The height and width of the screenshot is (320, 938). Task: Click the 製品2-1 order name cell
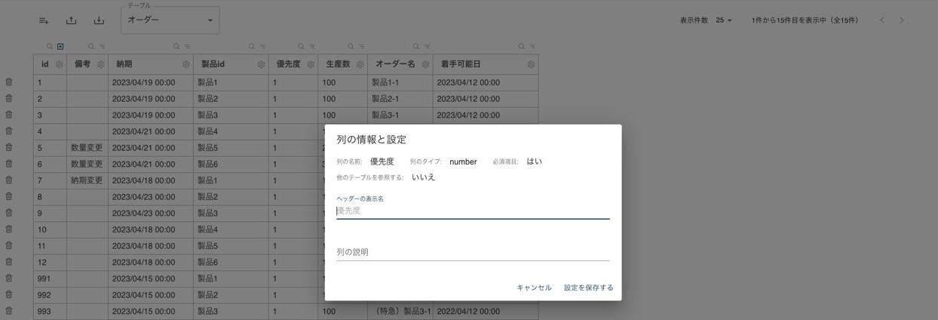[400, 99]
